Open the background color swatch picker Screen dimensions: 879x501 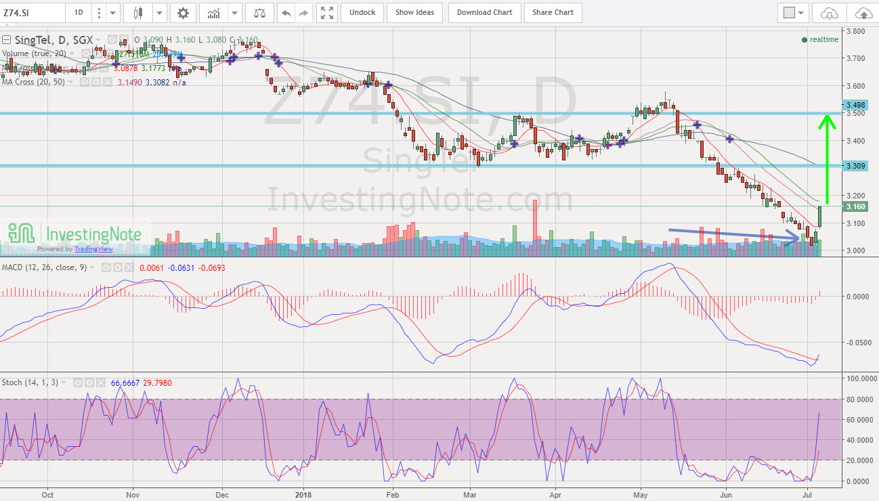pyautogui.click(x=792, y=12)
